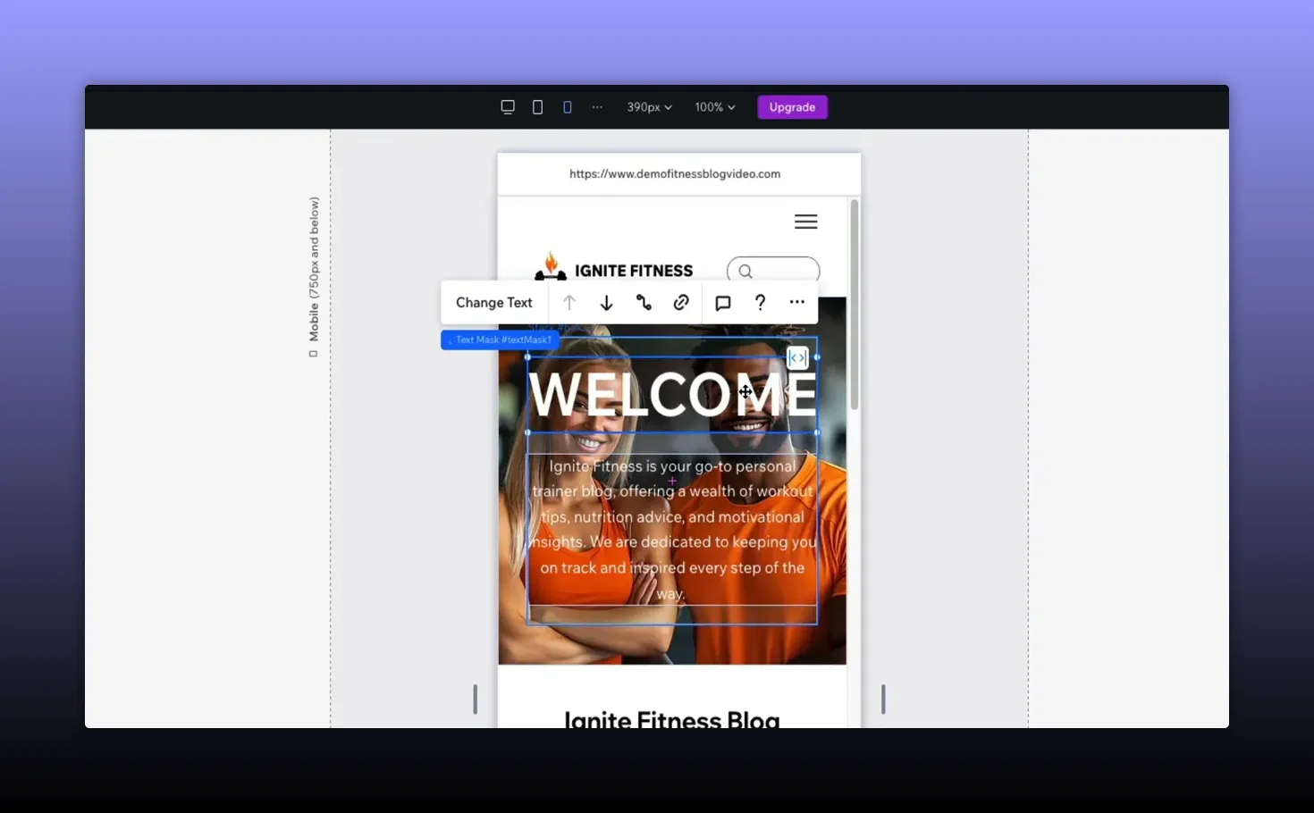This screenshot has width=1314, height=813.
Task: Click the move up arrow icon
Action: coord(569,303)
